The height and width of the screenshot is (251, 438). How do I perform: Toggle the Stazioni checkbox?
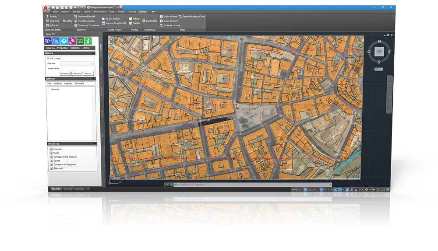point(51,149)
